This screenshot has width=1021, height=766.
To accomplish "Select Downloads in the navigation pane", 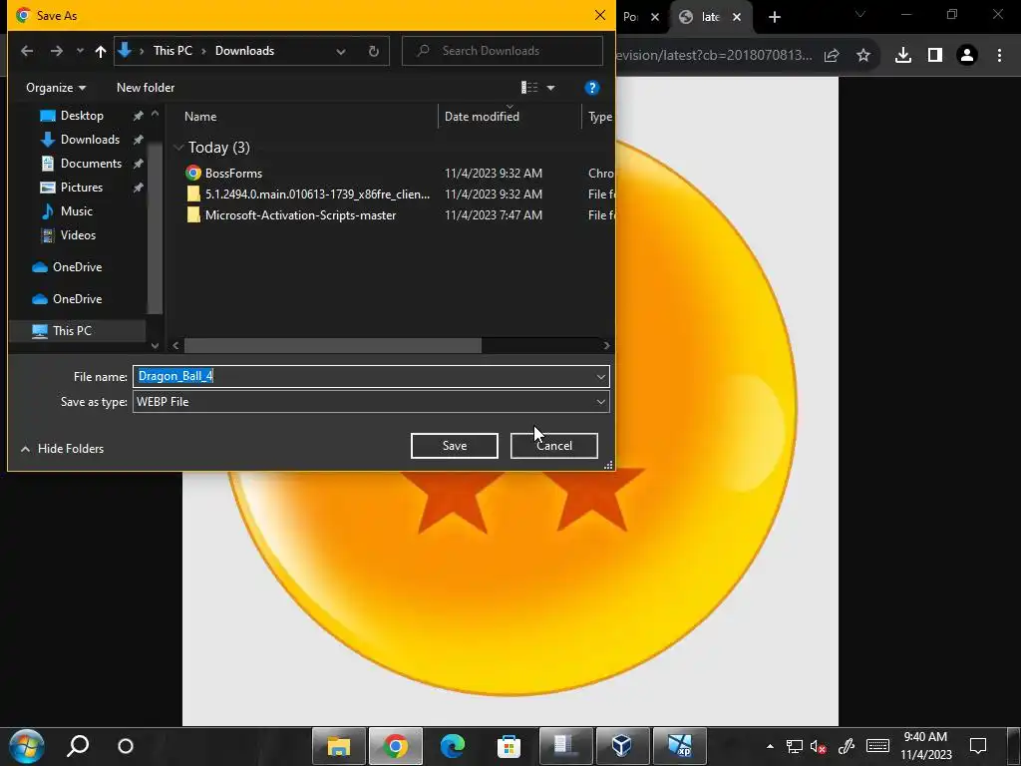I will [x=90, y=140].
